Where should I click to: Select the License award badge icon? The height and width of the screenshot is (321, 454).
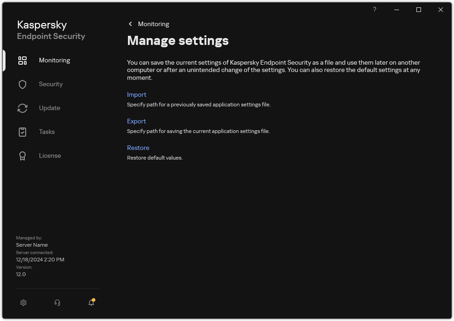22,155
